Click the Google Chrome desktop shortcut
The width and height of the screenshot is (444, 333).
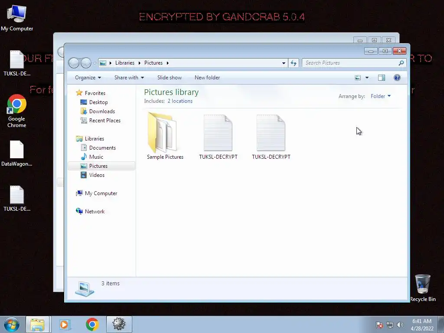pyautogui.click(x=17, y=111)
